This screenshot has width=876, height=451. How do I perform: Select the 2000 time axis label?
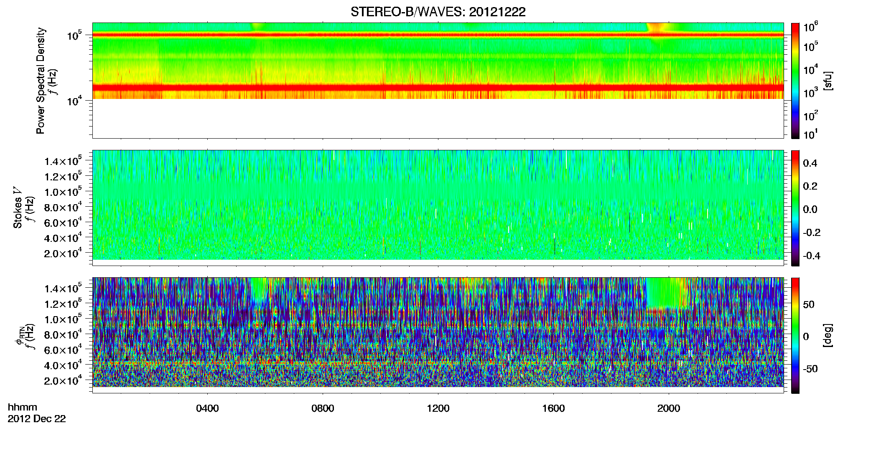point(669,408)
